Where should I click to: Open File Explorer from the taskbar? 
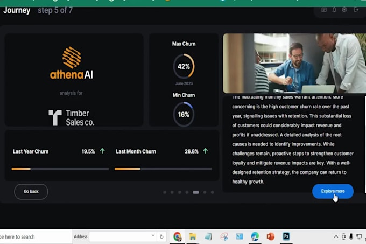click(x=193, y=236)
